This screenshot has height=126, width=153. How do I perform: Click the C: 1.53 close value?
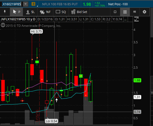(x=96, y=19)
